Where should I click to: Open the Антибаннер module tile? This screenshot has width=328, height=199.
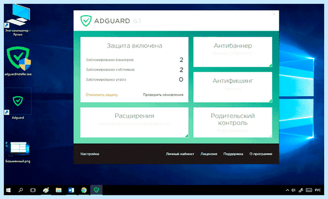click(233, 52)
